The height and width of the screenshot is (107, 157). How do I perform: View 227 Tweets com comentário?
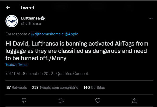(55, 87)
